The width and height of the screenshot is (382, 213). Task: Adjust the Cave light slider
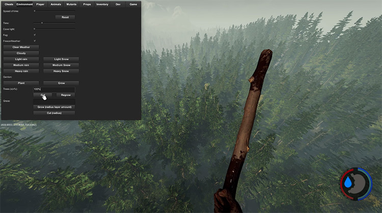pos(54,29)
